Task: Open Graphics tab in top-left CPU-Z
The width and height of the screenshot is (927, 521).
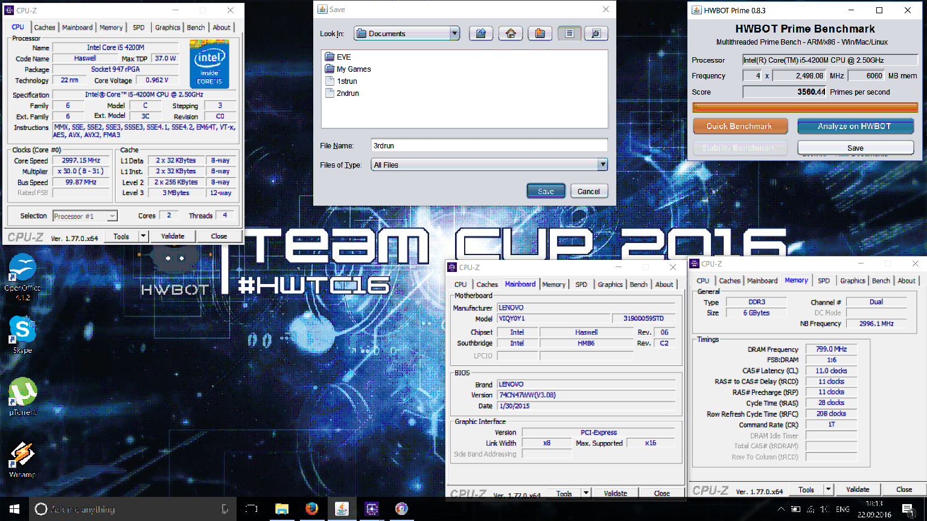Action: tap(167, 27)
